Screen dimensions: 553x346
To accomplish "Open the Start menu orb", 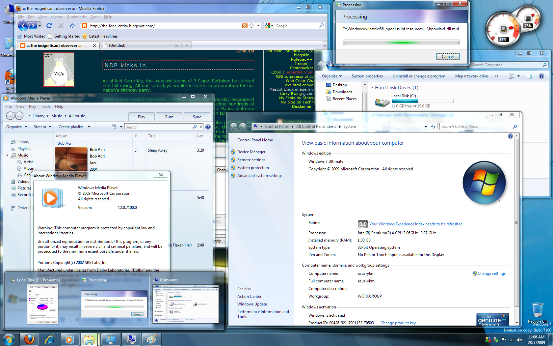I will (9, 339).
